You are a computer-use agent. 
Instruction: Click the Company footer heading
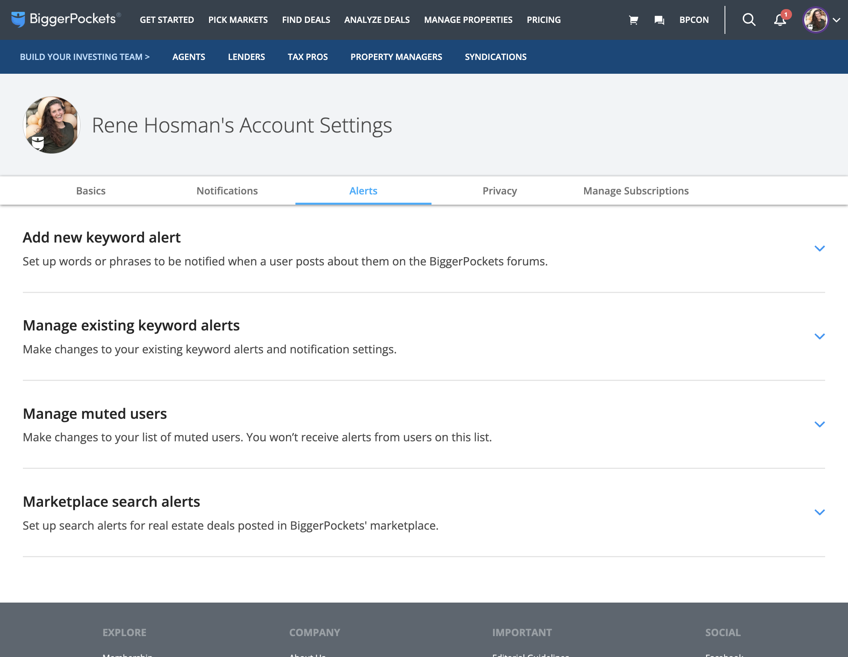(315, 633)
